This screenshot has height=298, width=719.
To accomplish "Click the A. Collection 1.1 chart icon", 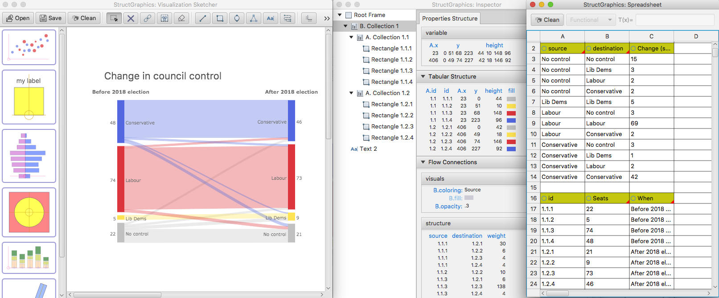I will pos(360,37).
